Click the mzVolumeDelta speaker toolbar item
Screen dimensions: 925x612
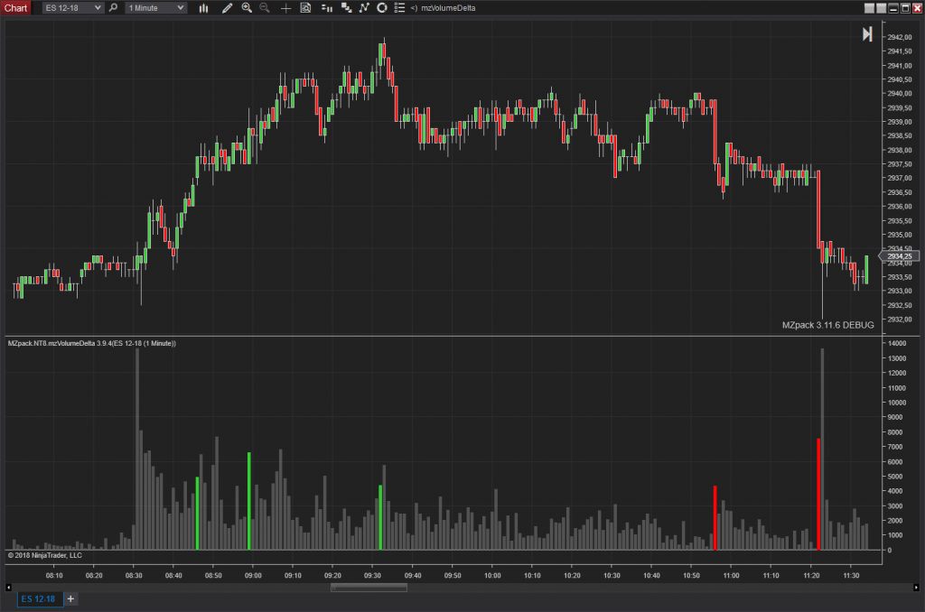coord(443,7)
